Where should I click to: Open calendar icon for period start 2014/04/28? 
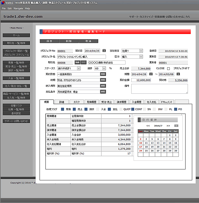[151, 74]
